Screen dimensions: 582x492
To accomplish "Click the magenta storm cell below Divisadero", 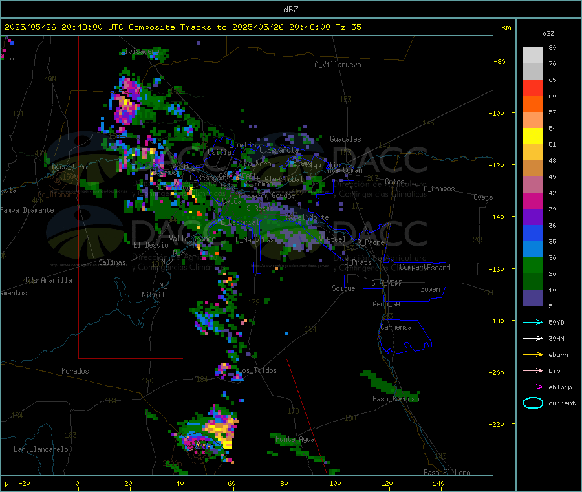I will coord(126,102).
